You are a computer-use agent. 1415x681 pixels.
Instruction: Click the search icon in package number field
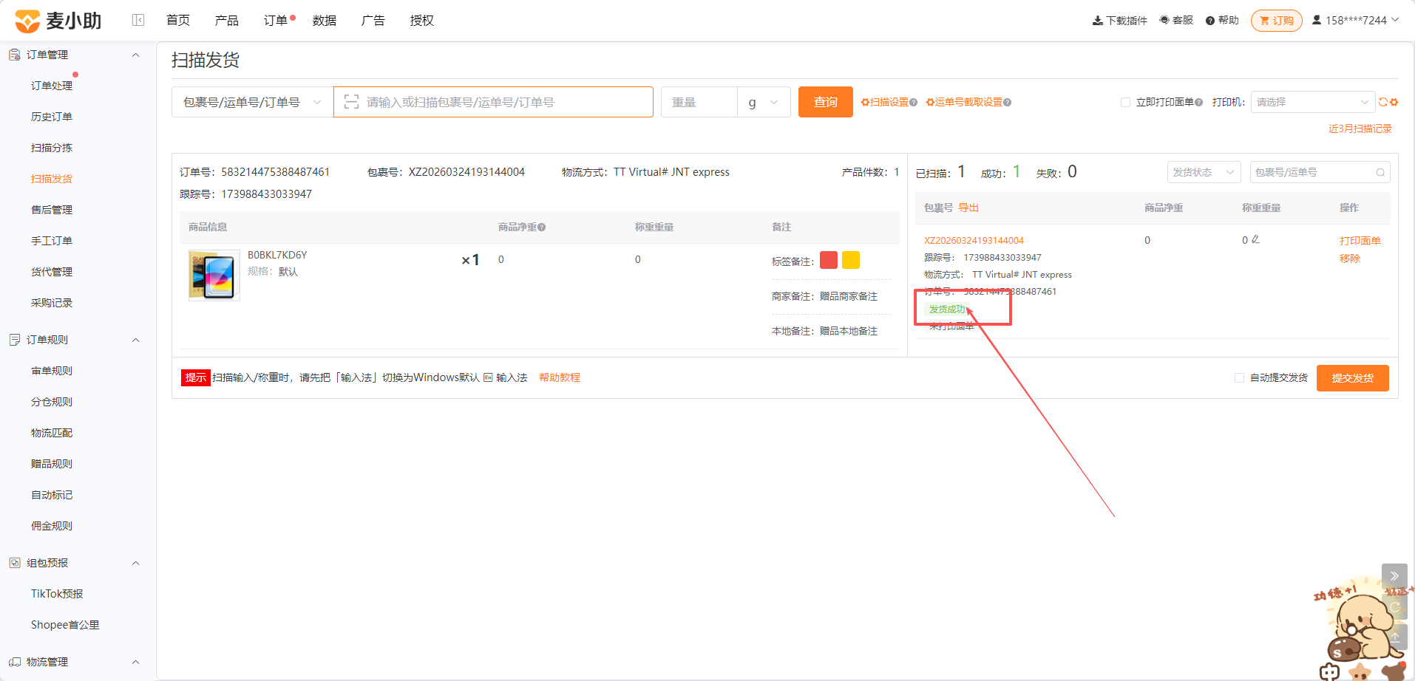(x=1380, y=172)
